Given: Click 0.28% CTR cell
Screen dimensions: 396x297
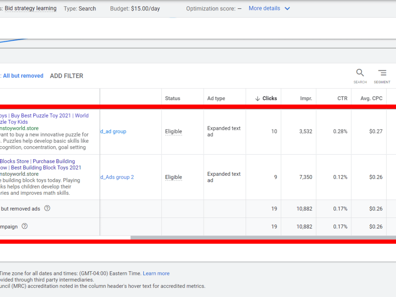Looking at the screenshot, I should coord(340,131).
